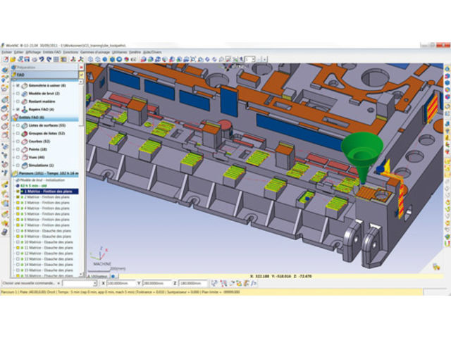Image resolution: width=451 pixels, height=338 pixels.
Task: Click the Listes de surfaces icon
Action: coord(24,124)
